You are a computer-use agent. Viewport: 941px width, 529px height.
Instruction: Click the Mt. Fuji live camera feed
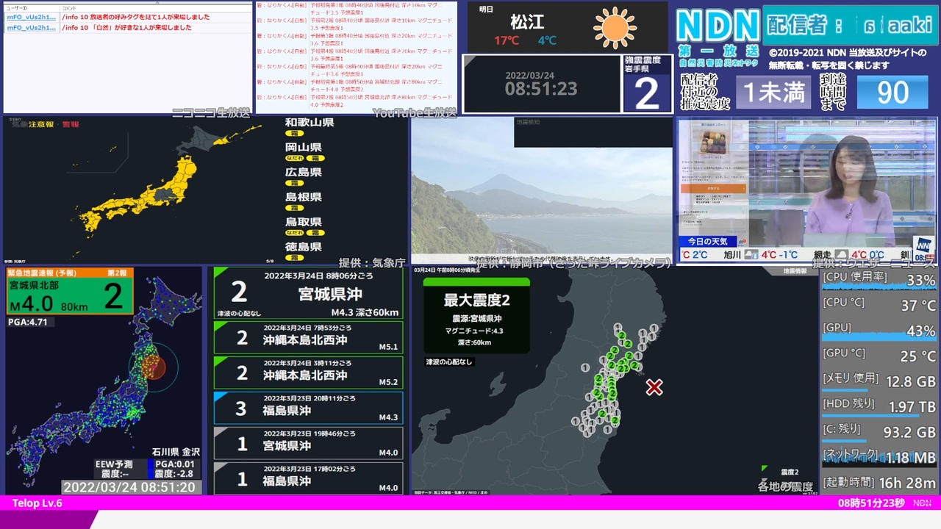tap(542, 190)
